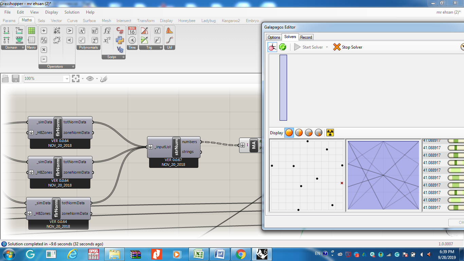Open the Solution menu
Viewport: 464px width, 261px height.
(x=72, y=12)
